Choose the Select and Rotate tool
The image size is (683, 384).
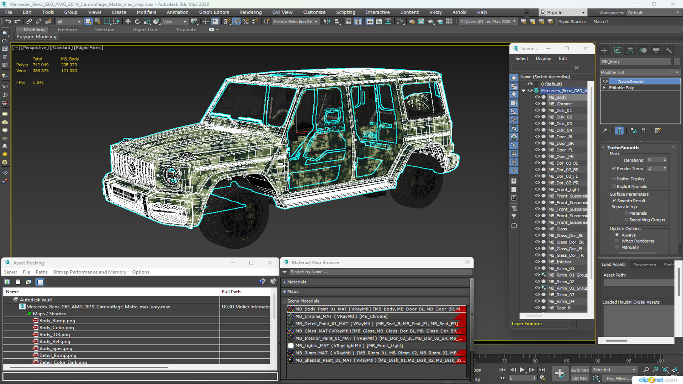[137, 22]
